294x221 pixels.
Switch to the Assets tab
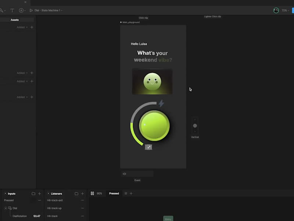[15, 20]
